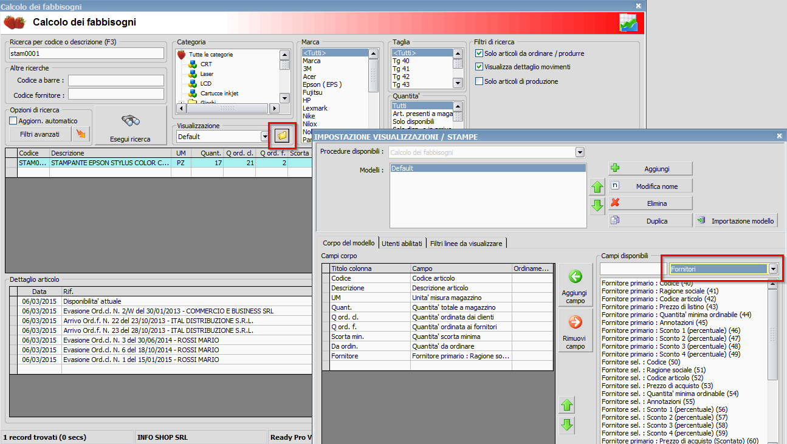Image resolution: width=787 pixels, height=444 pixels.
Task: Move field down with the arrow under Rimuovi campo
Action: pos(566,424)
